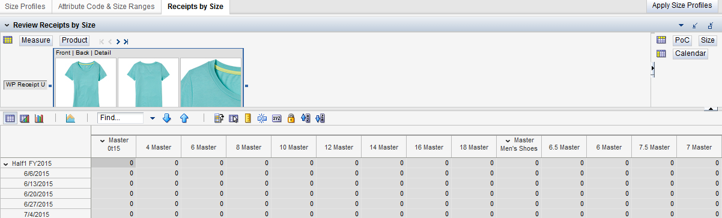Go to the previous product page
This screenshot has height=218, width=722.
(x=110, y=41)
